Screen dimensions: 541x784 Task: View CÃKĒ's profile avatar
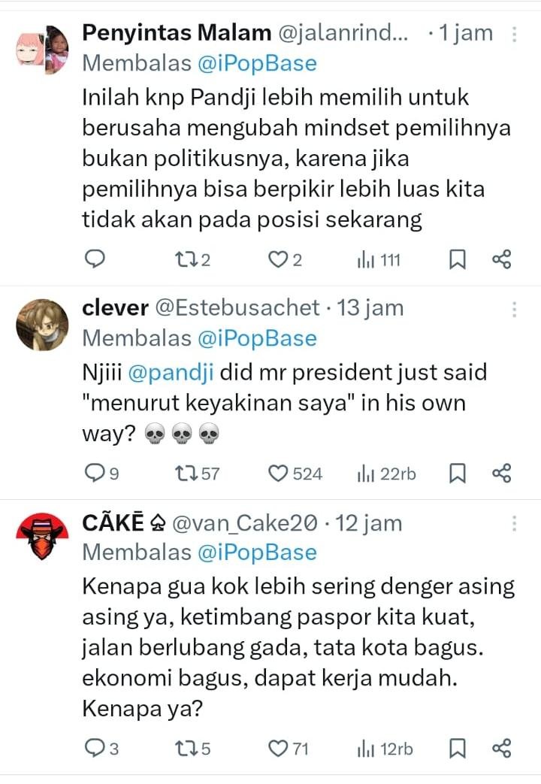[42, 537]
